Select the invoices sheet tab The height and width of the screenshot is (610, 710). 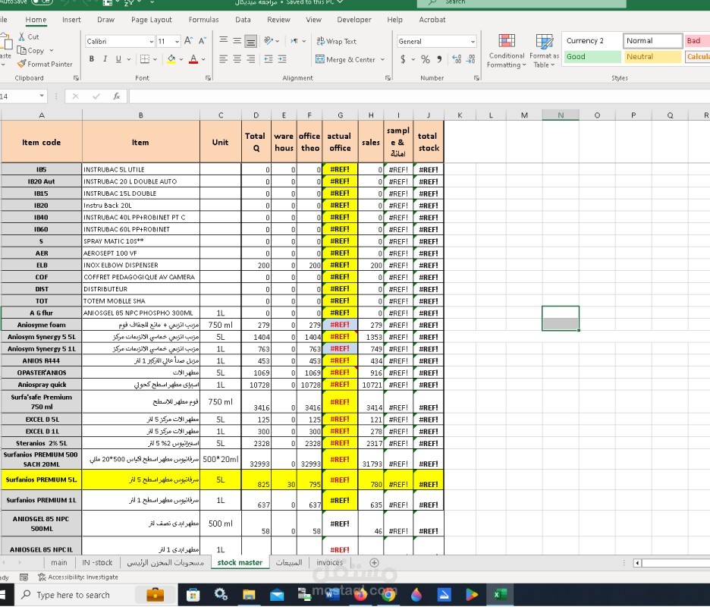pyautogui.click(x=330, y=562)
